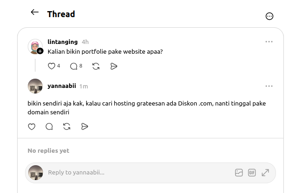Reply to yannaabii's post via comment bubble
The height and width of the screenshot is (193, 301).
49,127
